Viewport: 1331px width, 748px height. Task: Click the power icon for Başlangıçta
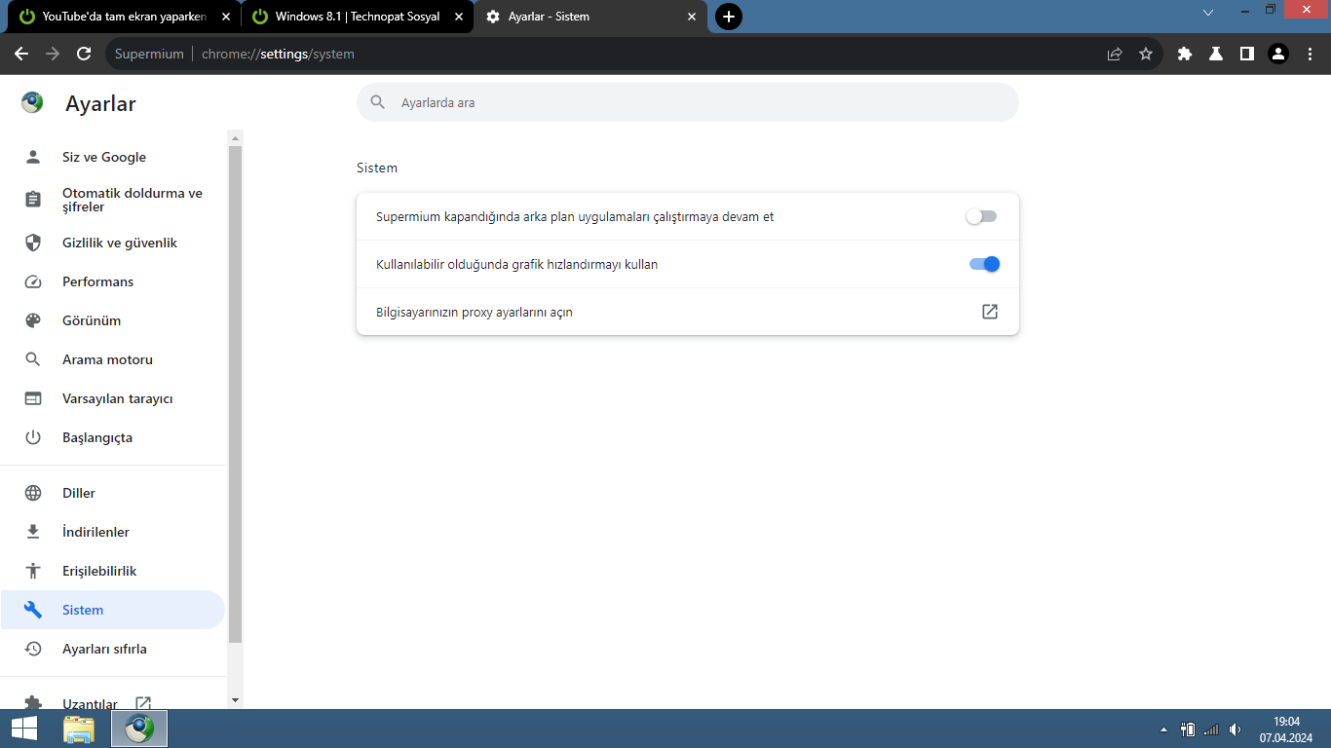pos(33,437)
